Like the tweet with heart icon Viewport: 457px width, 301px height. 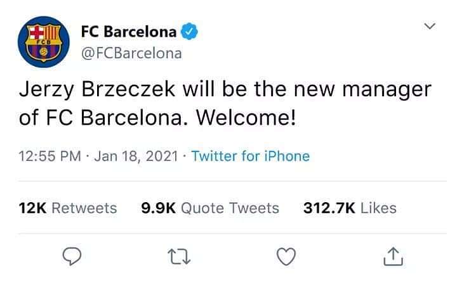tap(286, 257)
